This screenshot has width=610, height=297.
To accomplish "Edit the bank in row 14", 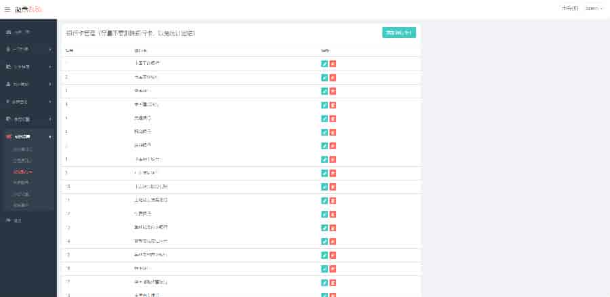I will tap(325, 241).
